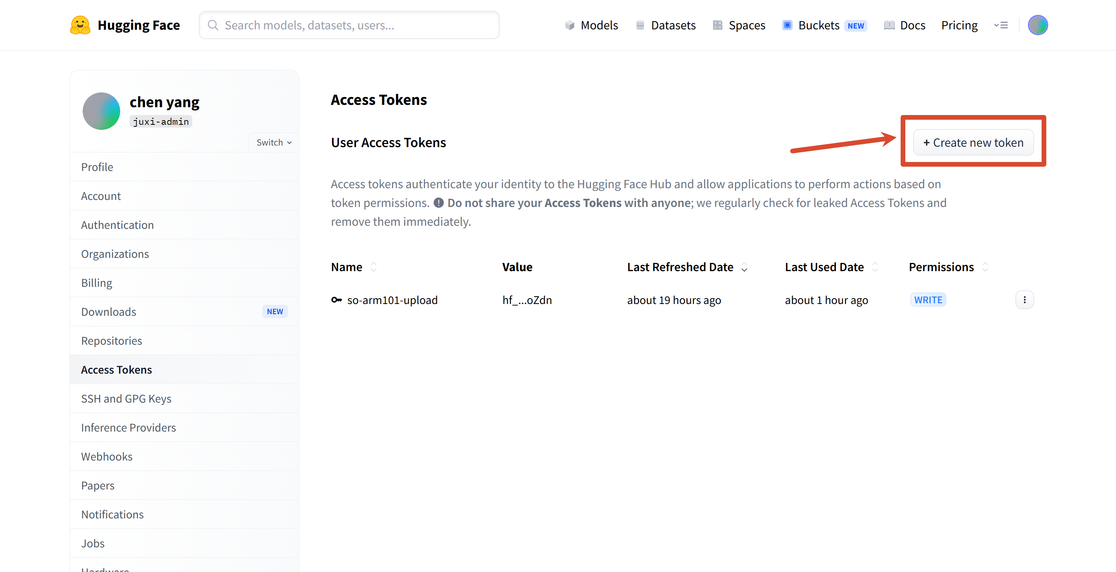Open the Spaces page
This screenshot has width=1116, height=572.
point(739,25)
